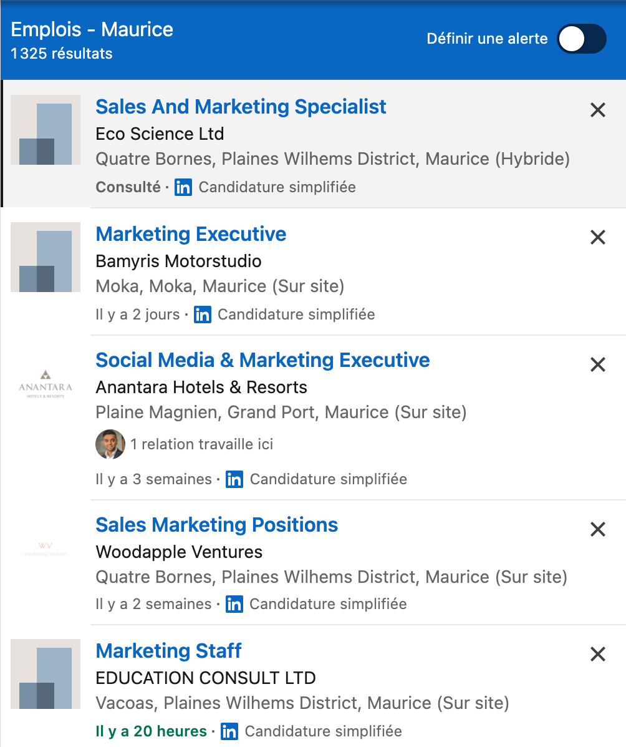Click the connection's profile photo at Anantara
The height and width of the screenshot is (747, 626).
tap(110, 444)
